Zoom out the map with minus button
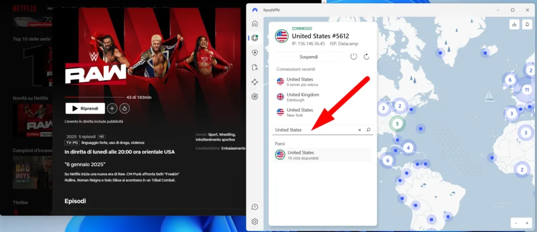537x232 pixels. pos(516,223)
